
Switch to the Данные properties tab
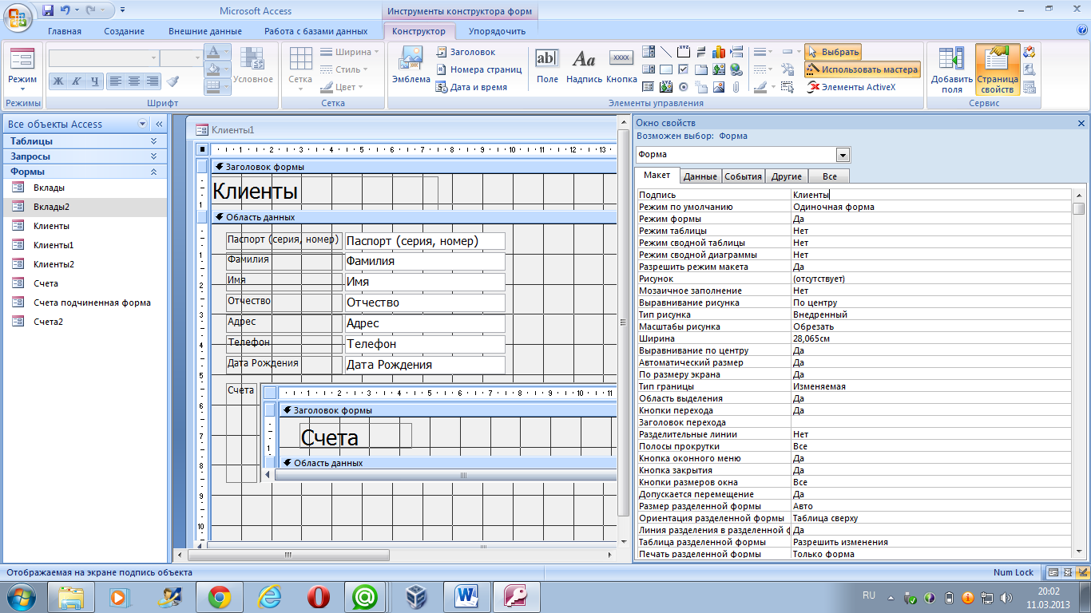coord(700,176)
